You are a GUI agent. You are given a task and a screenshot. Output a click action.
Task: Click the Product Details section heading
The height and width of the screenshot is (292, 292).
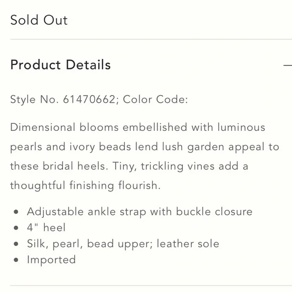pos(60,65)
